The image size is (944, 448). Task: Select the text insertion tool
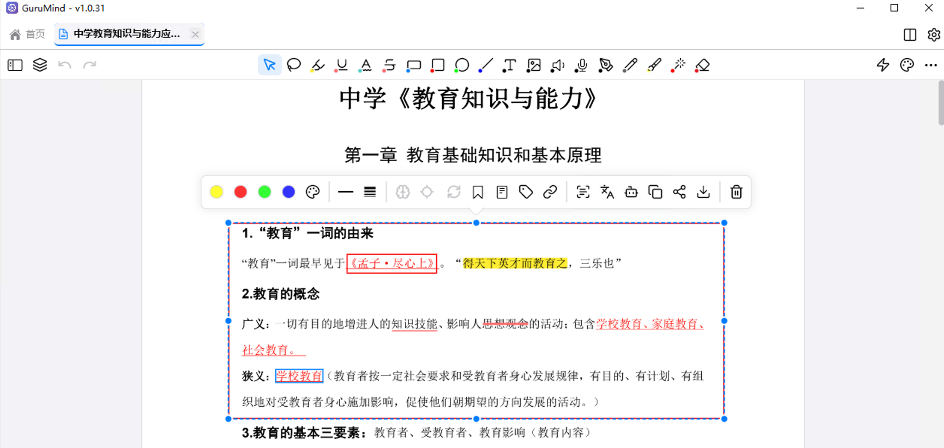509,65
